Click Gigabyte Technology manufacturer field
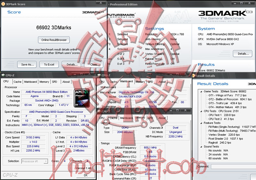256x180 pixels. [x=152, y=92]
